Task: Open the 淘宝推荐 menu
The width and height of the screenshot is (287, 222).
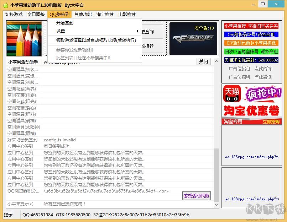Action: point(105,15)
